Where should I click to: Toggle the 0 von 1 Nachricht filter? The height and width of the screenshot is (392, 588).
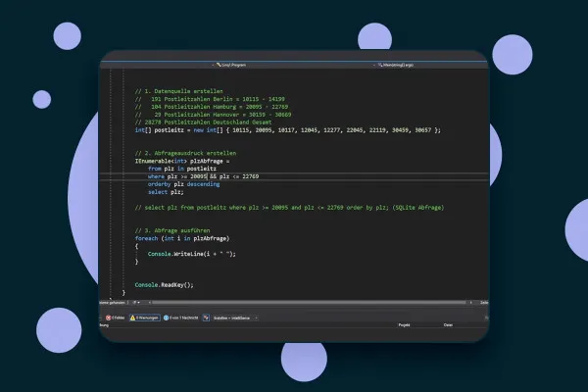180,318
